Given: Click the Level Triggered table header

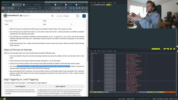Looking at the screenshot, I should pyautogui.click(x=20, y=86).
